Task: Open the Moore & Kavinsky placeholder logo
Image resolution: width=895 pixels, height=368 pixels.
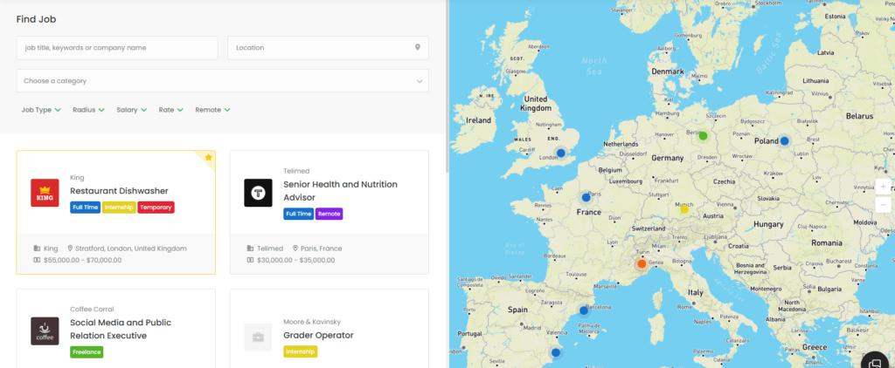Action: point(258,337)
